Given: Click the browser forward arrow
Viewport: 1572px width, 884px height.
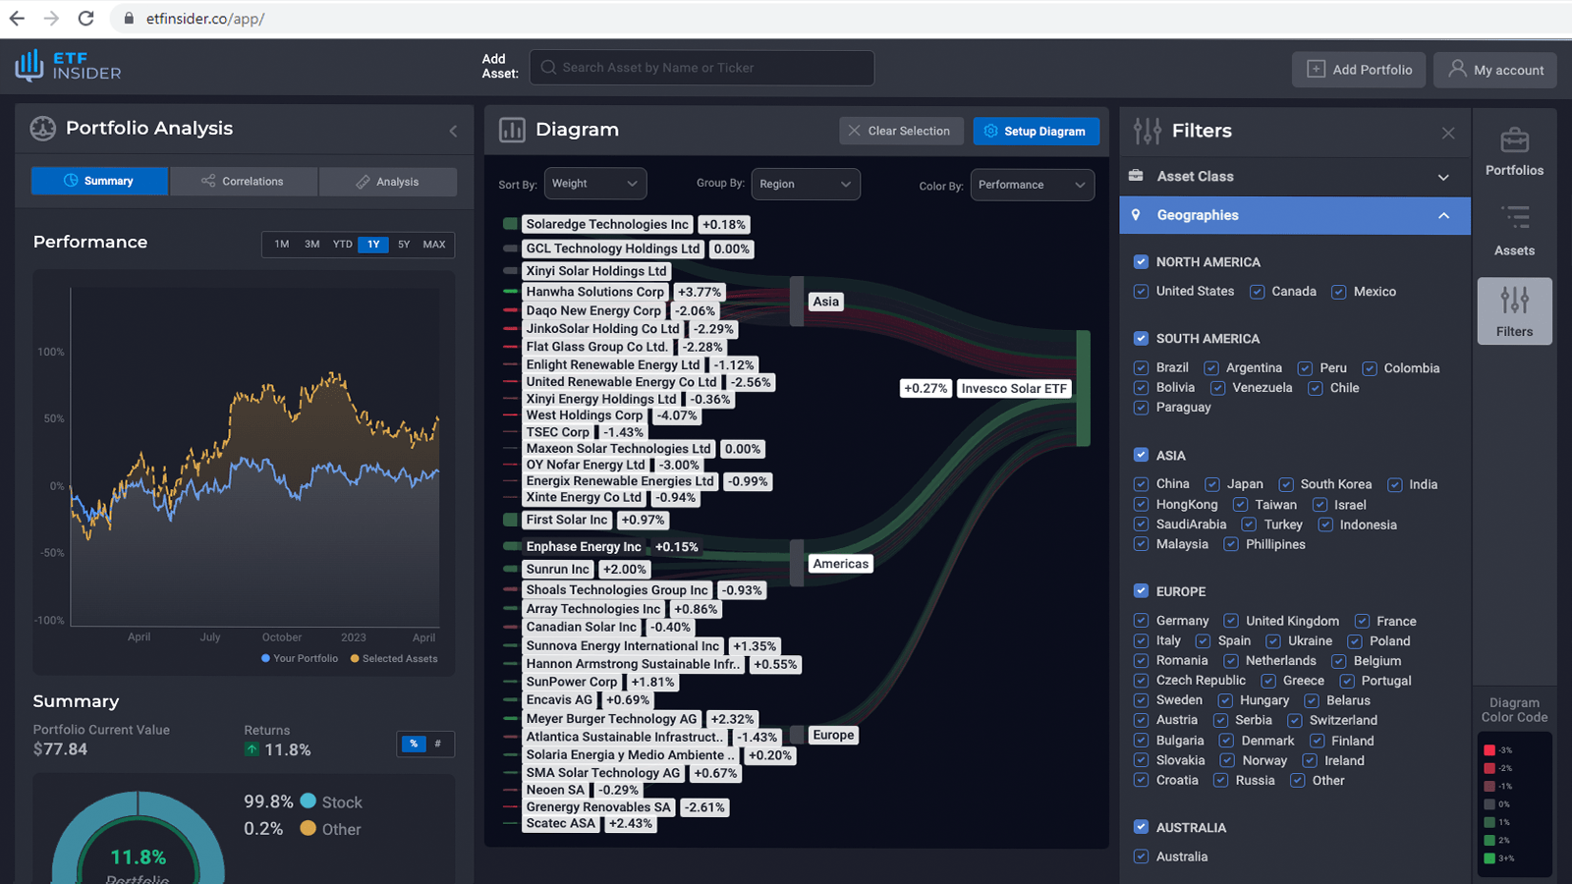Looking at the screenshot, I should click(51, 19).
